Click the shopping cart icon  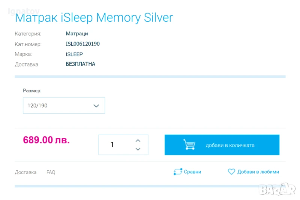(189, 145)
